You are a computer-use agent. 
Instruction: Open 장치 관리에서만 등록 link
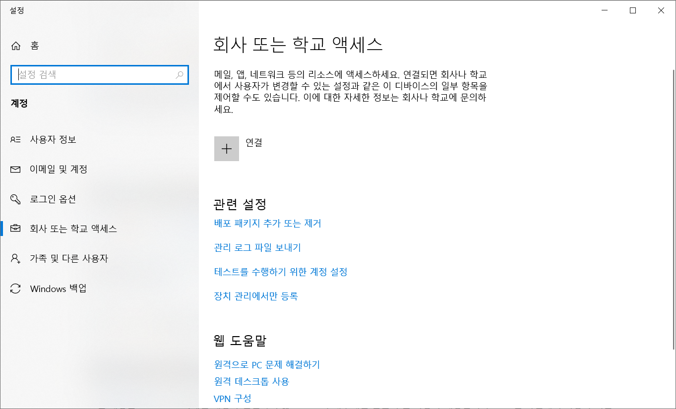point(256,296)
